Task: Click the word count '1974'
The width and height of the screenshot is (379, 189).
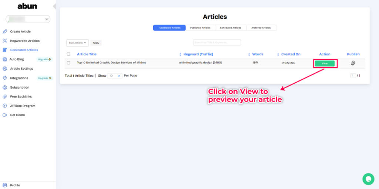Action: point(255,63)
